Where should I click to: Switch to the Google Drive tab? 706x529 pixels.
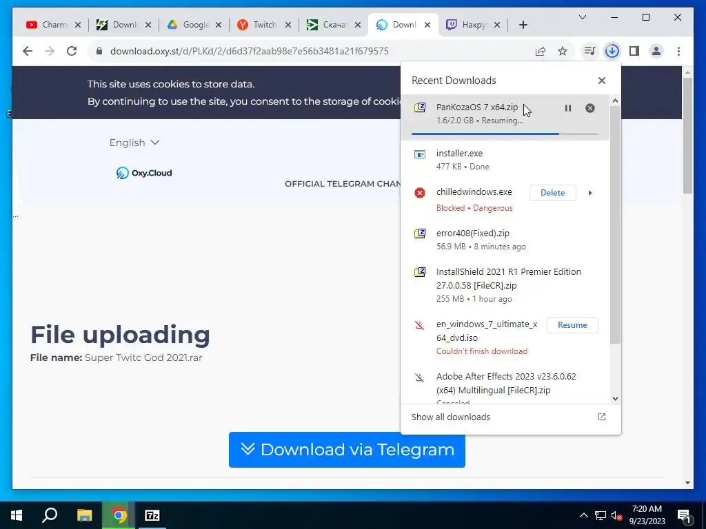pos(188,25)
